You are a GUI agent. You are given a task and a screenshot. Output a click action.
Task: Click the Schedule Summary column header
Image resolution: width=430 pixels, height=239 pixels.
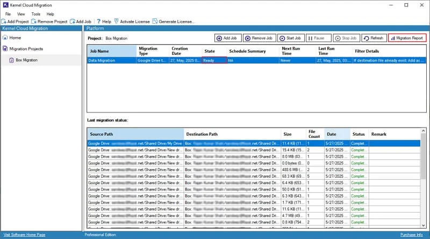tap(253, 51)
